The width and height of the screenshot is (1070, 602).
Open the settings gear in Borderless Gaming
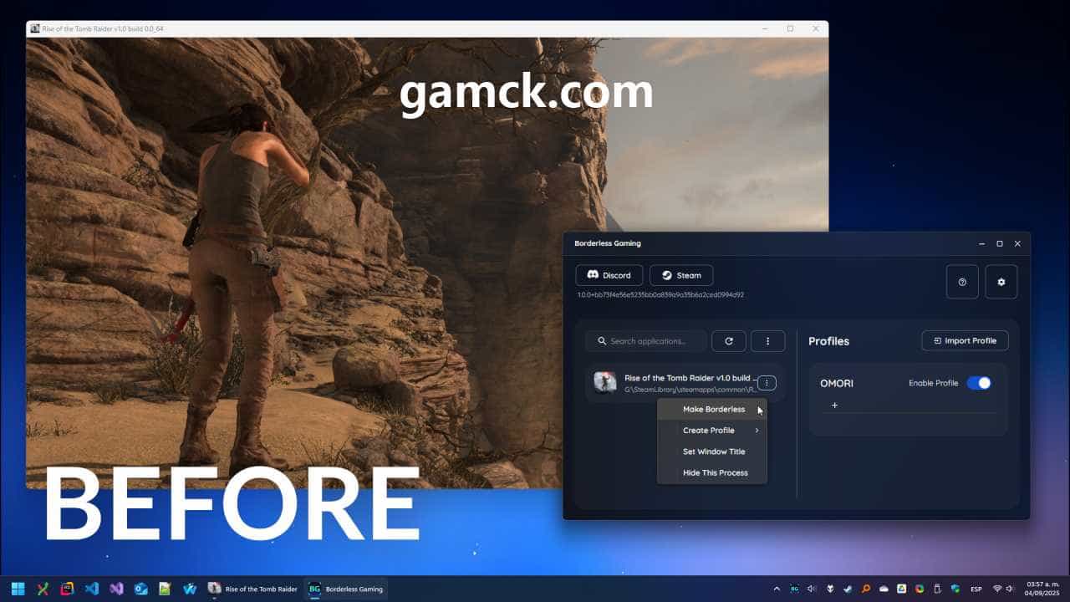point(1001,283)
